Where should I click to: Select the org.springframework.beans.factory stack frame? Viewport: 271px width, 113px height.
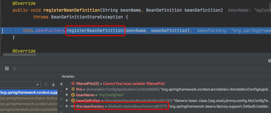(29, 98)
